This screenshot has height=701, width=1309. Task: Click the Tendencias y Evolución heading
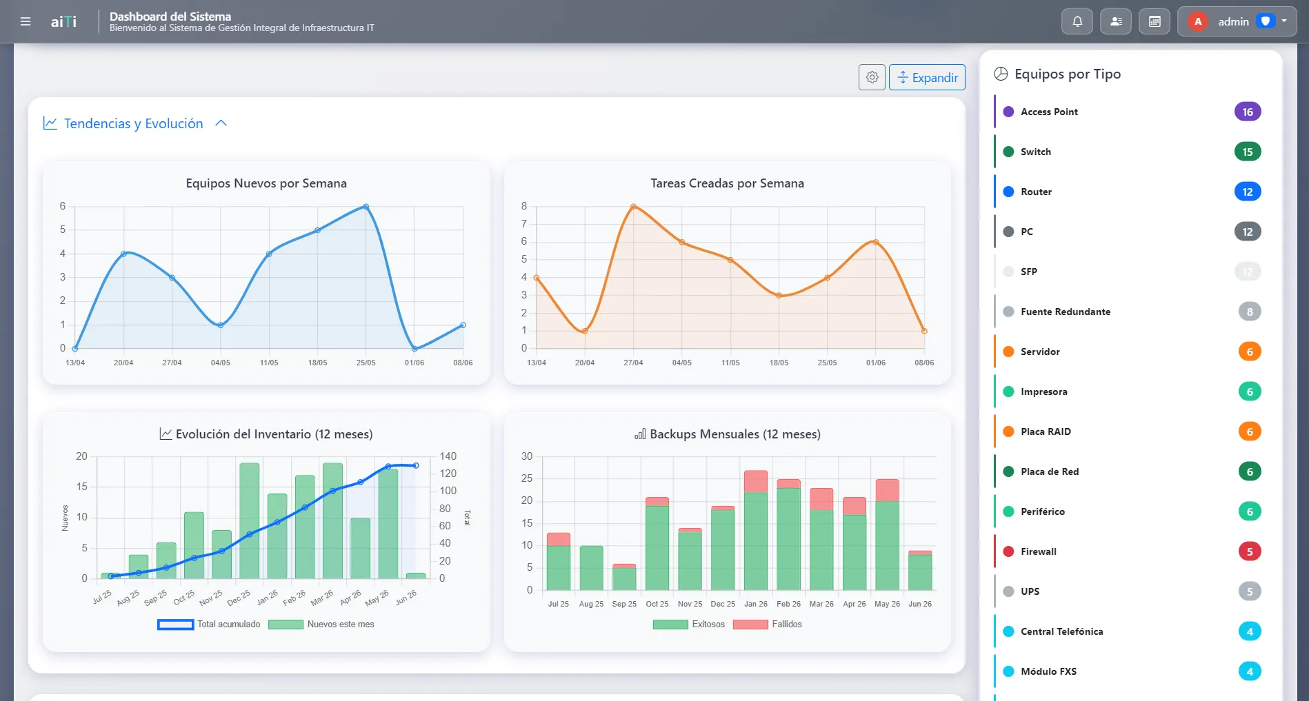[x=134, y=123]
